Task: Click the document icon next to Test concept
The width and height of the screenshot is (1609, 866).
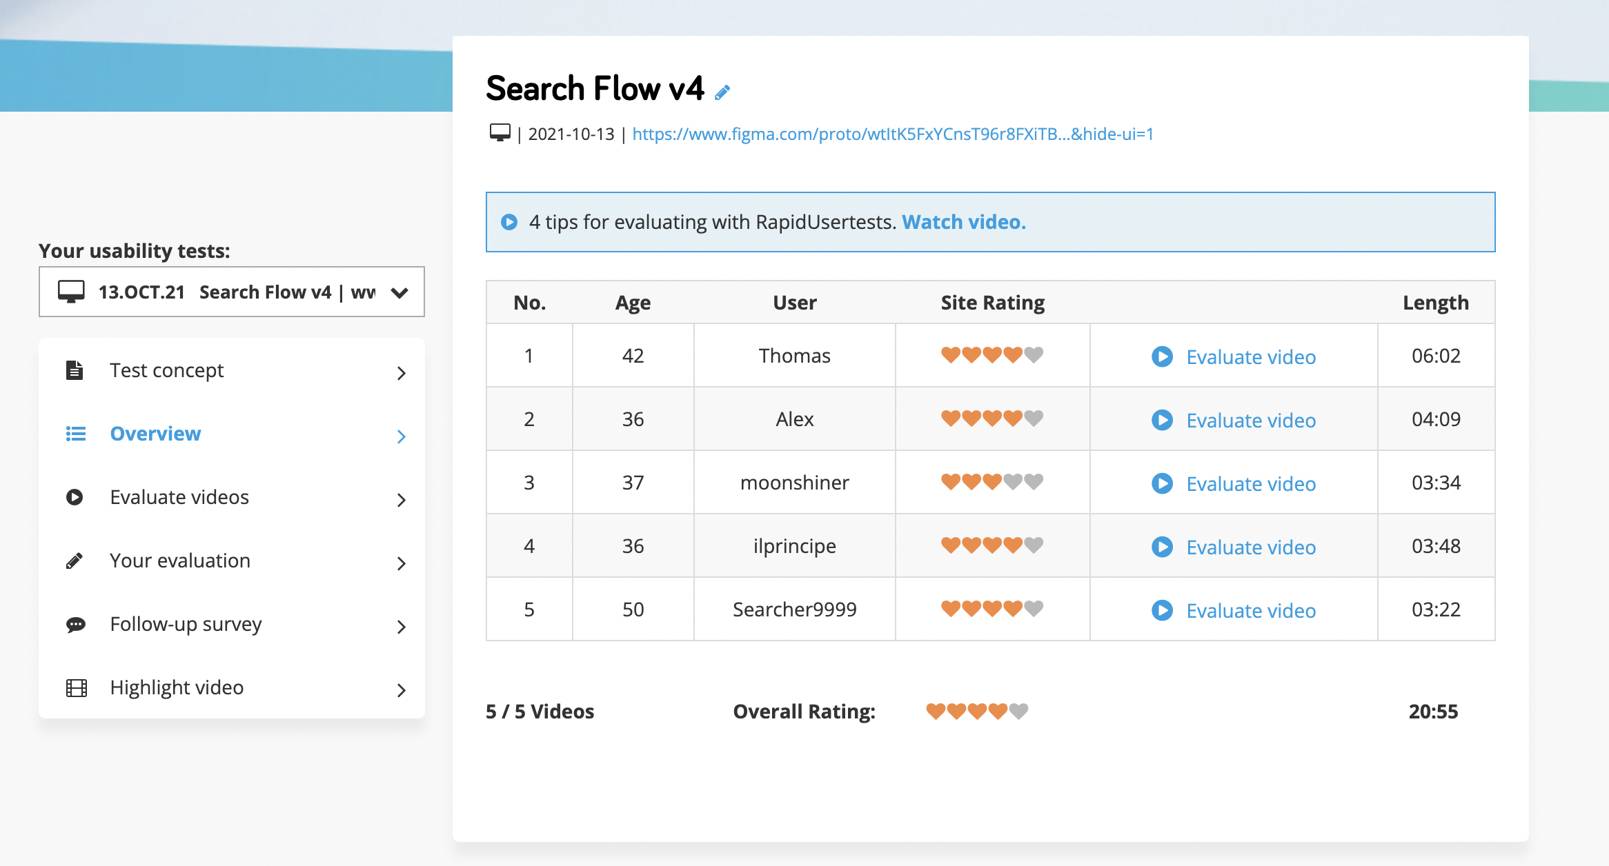Action: pyautogui.click(x=75, y=370)
